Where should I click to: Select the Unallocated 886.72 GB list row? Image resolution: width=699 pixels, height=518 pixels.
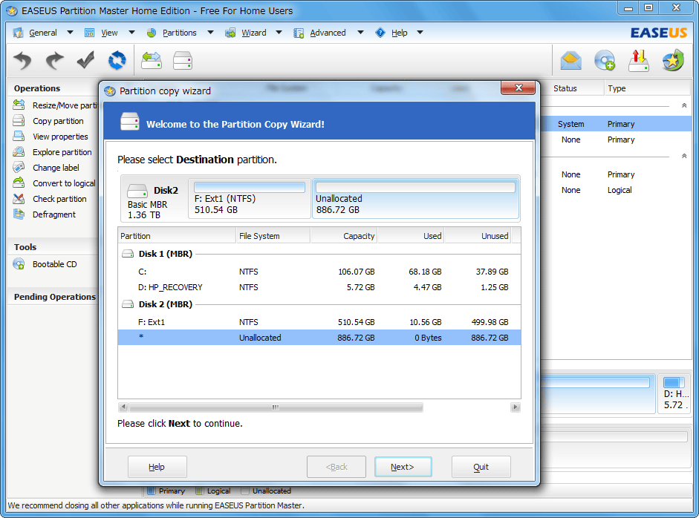tap(319, 338)
